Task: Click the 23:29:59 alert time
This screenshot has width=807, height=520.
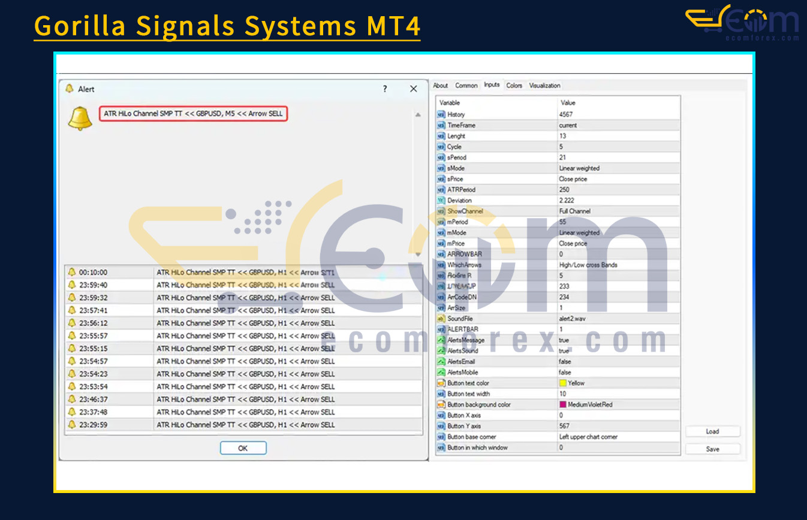Action: 94,425
